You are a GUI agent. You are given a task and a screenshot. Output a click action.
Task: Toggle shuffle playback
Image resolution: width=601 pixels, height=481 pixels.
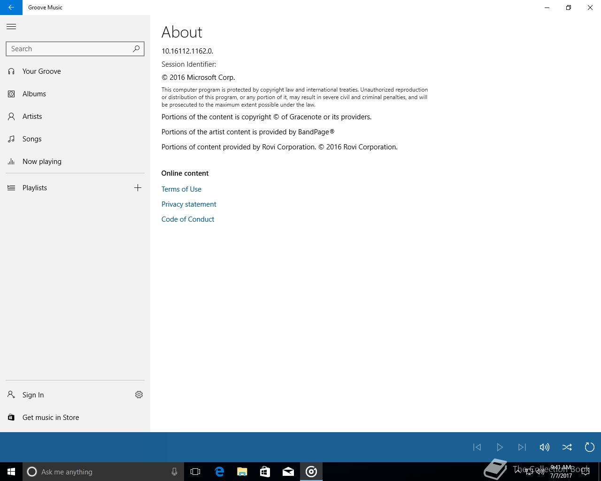coord(567,447)
